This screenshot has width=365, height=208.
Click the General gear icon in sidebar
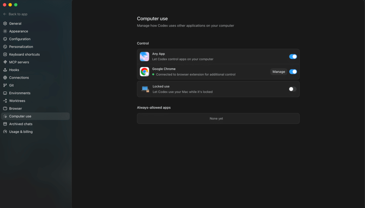click(x=5, y=23)
